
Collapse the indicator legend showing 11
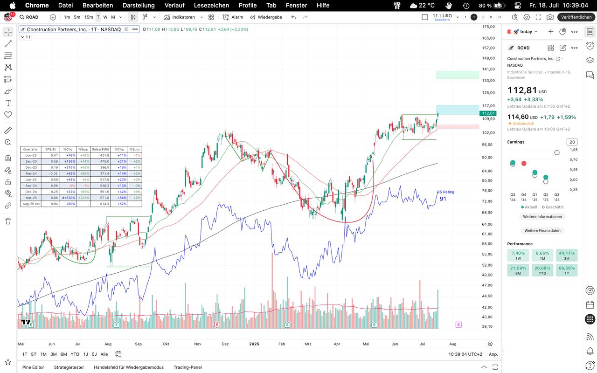pyautogui.click(x=23, y=37)
